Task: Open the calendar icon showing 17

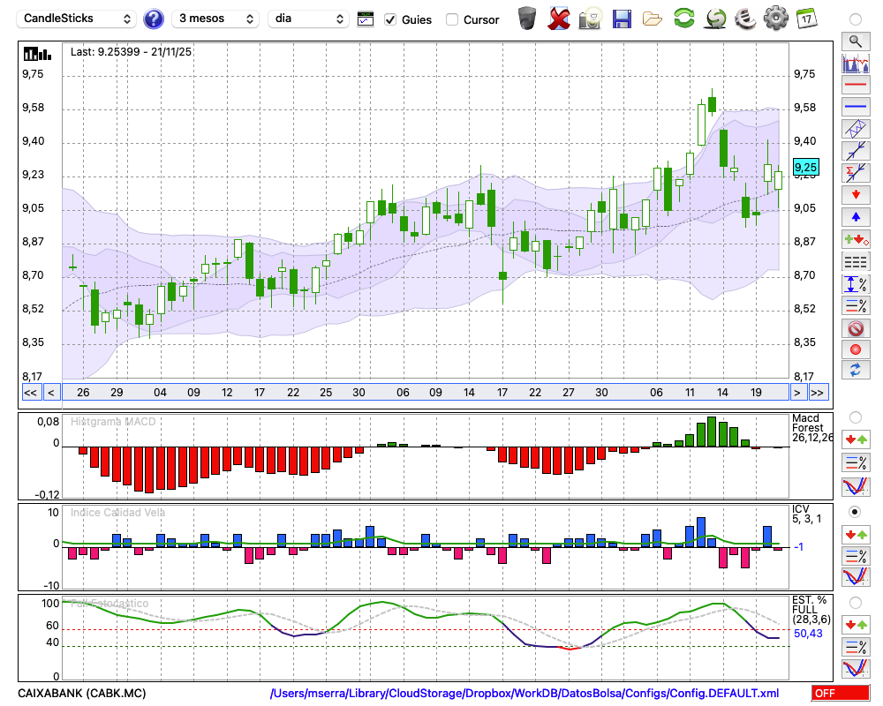Action: coord(806,19)
